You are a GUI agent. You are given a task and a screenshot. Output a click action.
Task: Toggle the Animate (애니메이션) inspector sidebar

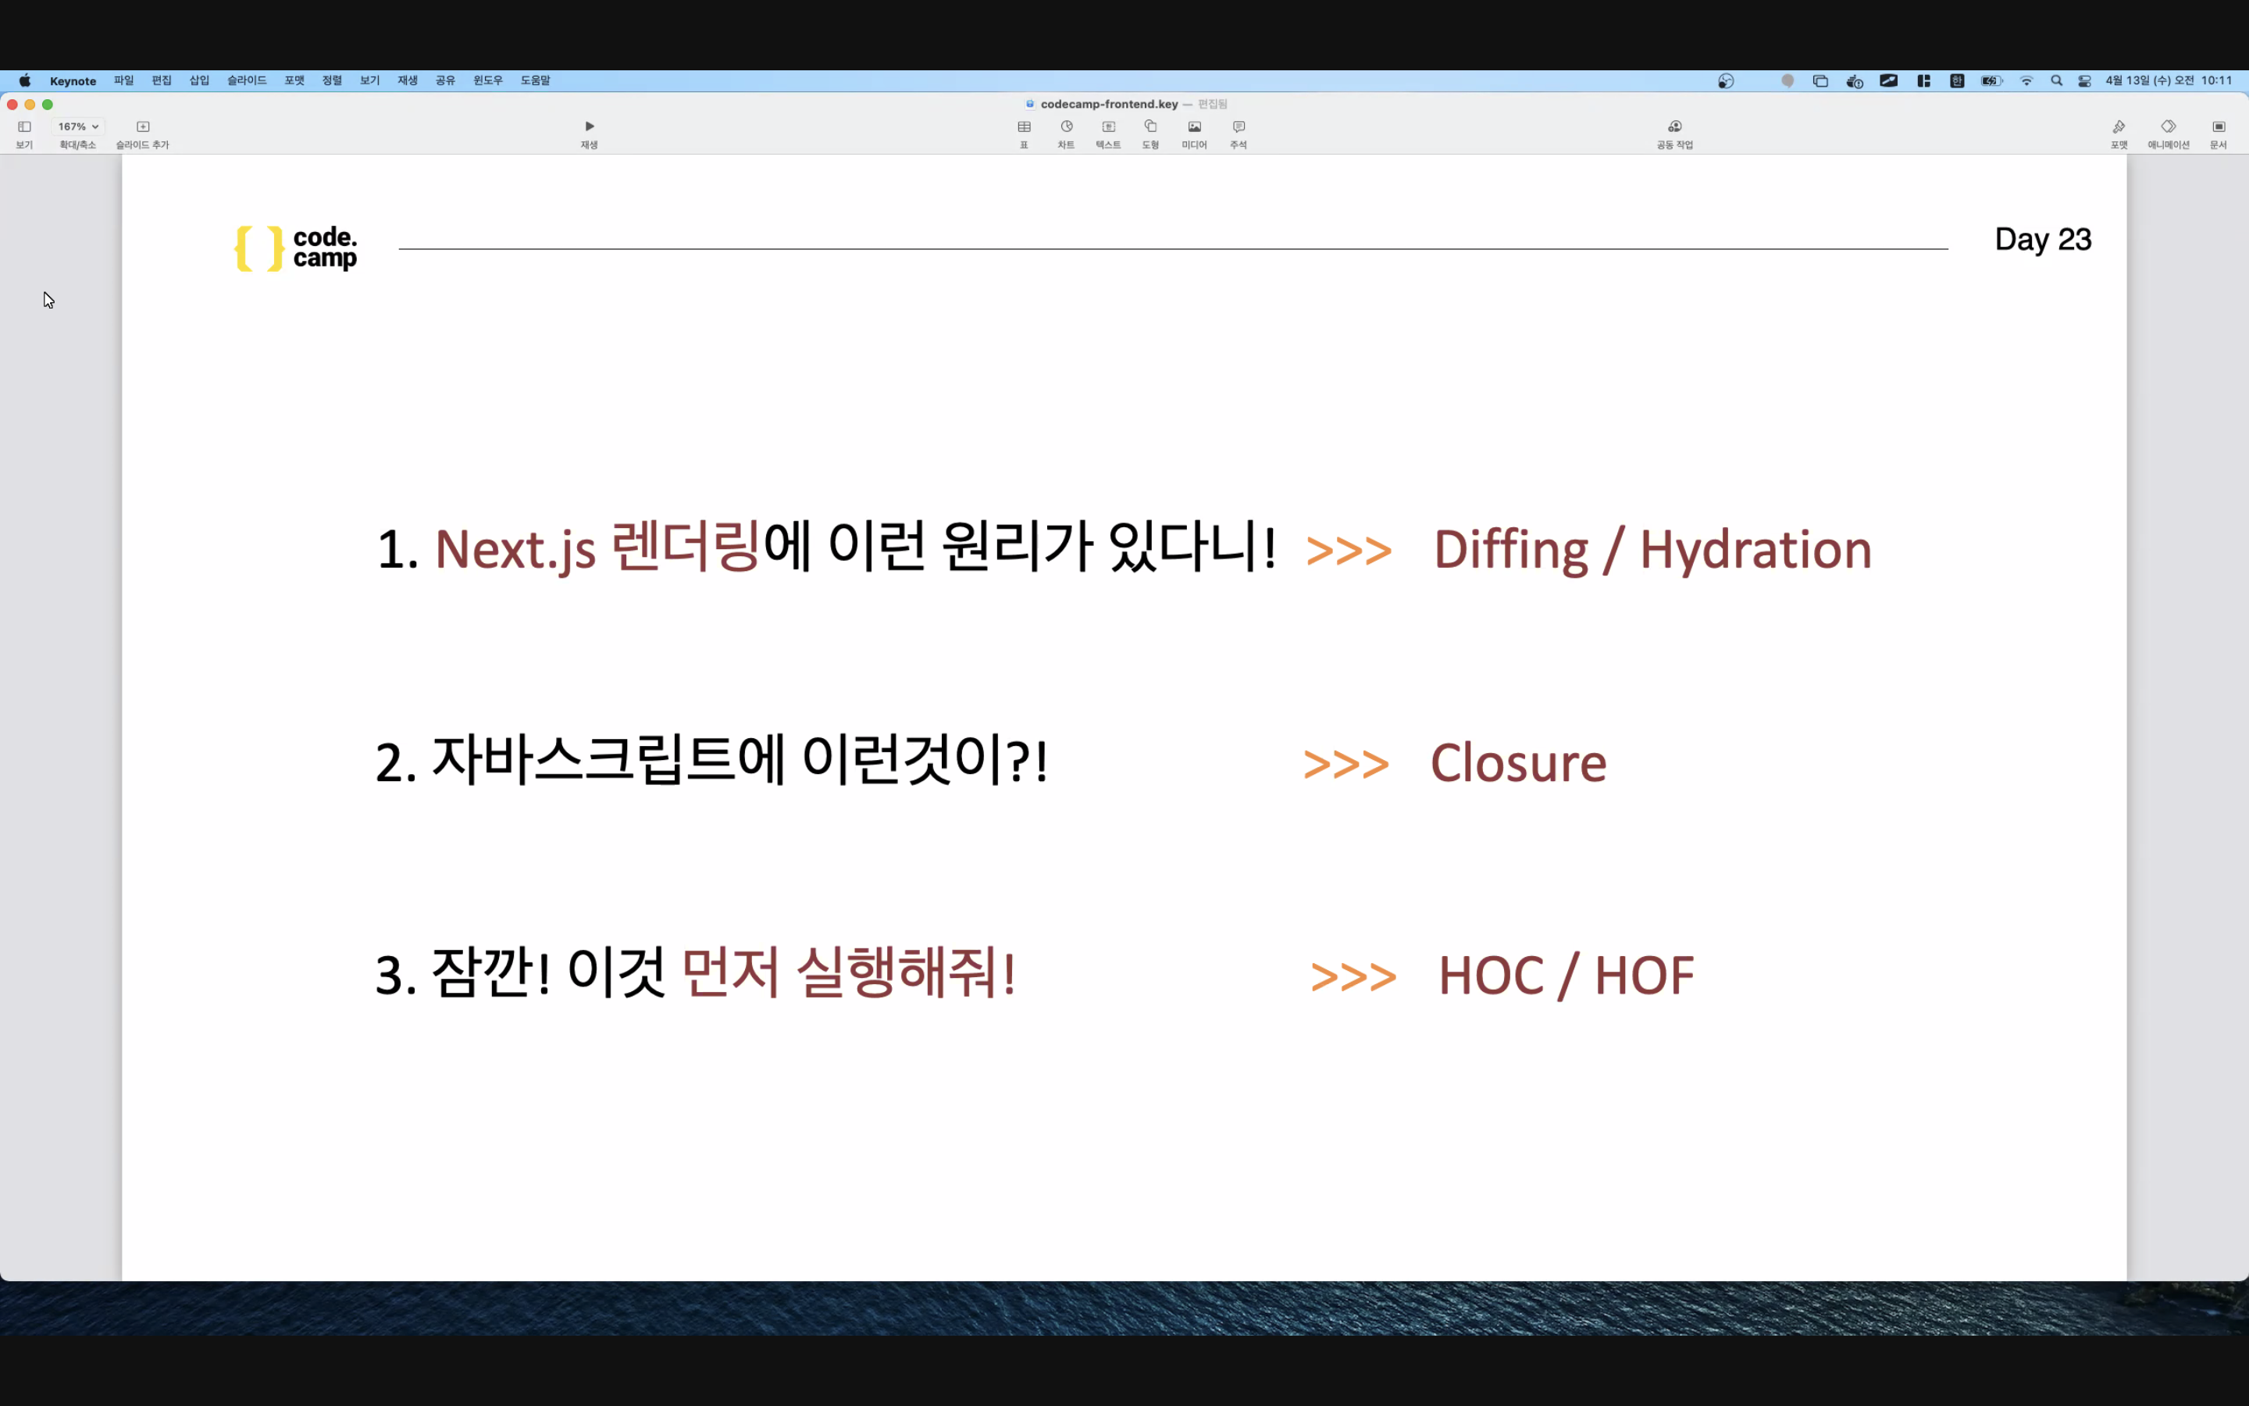tap(2168, 127)
